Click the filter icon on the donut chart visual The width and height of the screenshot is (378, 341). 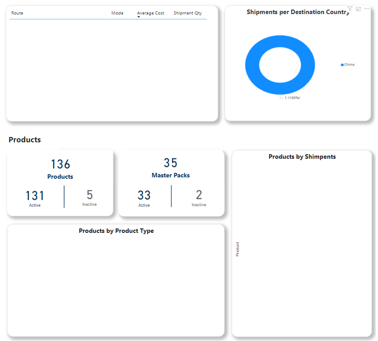pyautogui.click(x=350, y=9)
